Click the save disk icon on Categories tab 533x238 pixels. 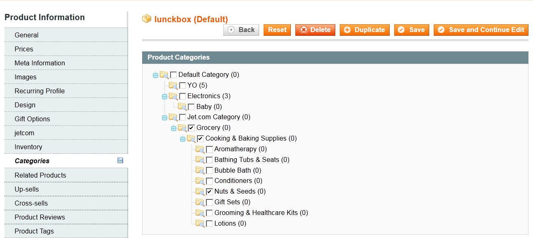(x=120, y=160)
